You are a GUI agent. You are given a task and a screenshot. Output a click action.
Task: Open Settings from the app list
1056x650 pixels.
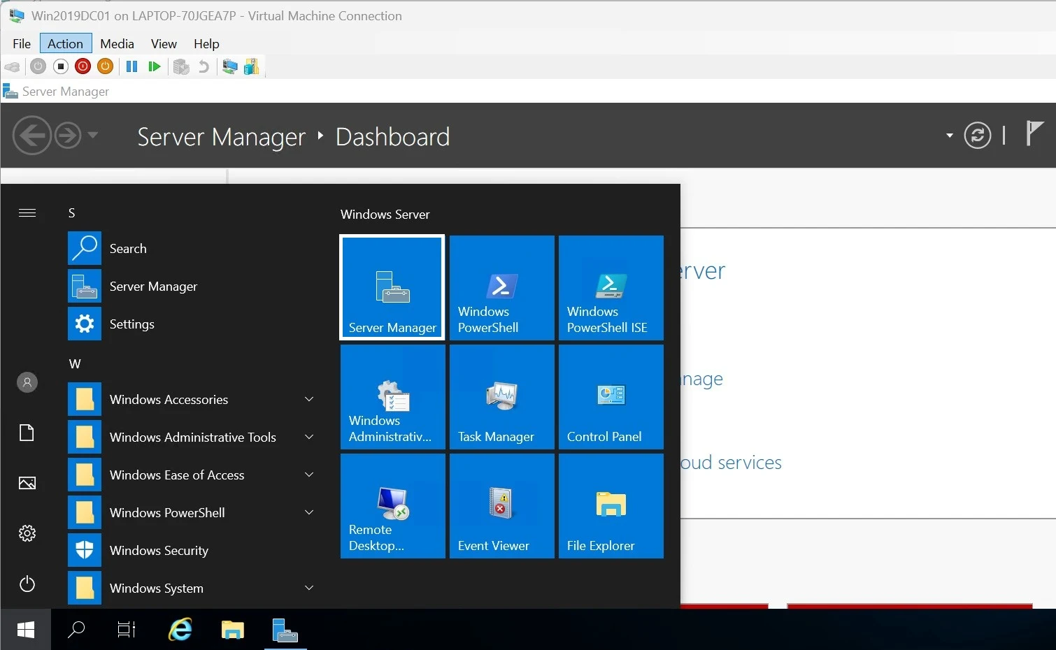tap(194, 324)
